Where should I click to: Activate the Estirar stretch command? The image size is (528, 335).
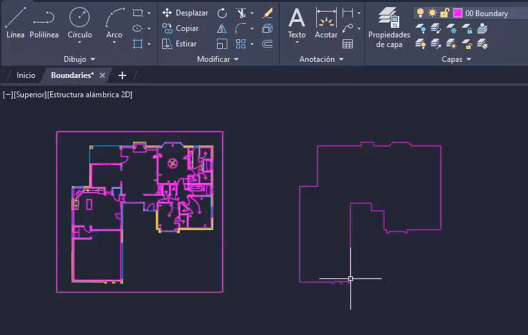pos(179,44)
